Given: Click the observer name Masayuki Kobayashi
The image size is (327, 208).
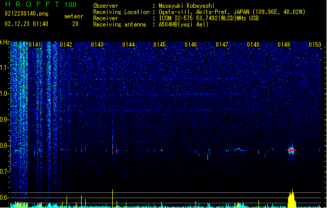Looking at the screenshot, I should tap(187, 6).
